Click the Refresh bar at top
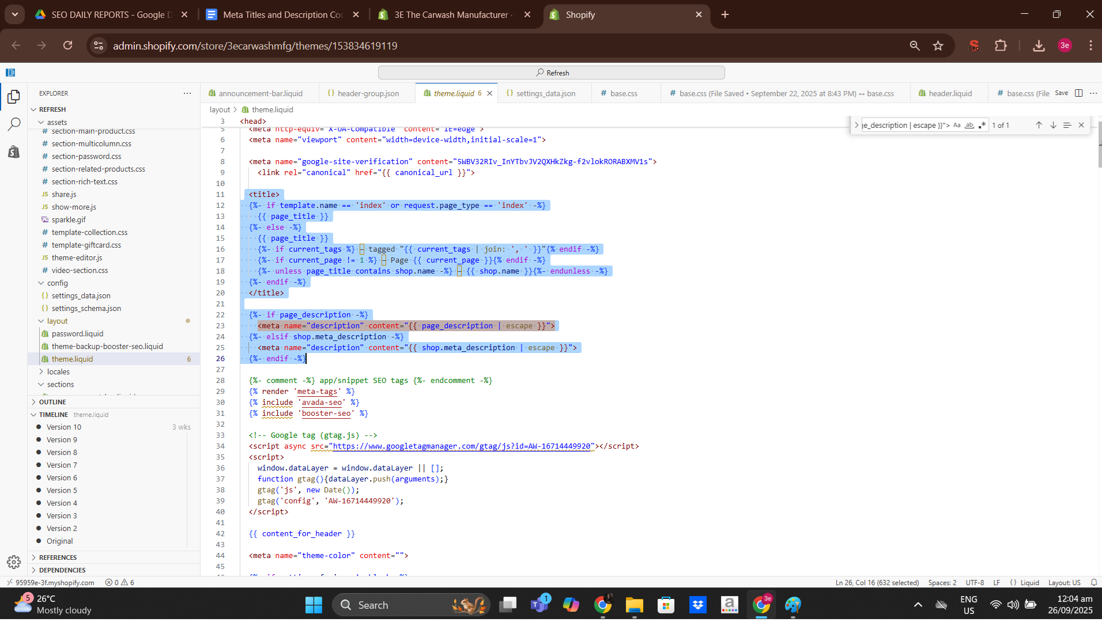This screenshot has width=1102, height=622. point(551,73)
